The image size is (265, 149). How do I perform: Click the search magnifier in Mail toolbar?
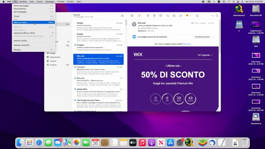click(217, 16)
